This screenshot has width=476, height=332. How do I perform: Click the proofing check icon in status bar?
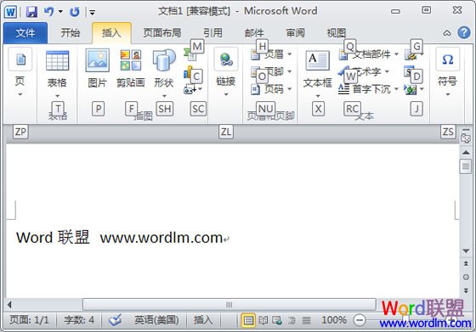point(115,320)
